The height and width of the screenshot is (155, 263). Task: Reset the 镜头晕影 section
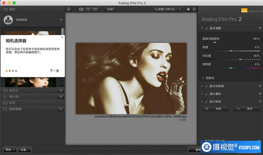coord(260,94)
